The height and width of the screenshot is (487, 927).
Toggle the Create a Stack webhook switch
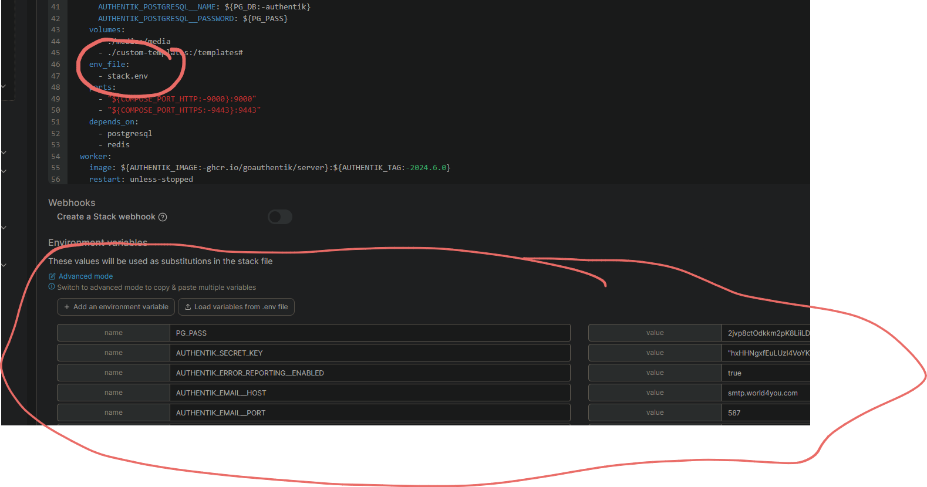click(x=280, y=217)
